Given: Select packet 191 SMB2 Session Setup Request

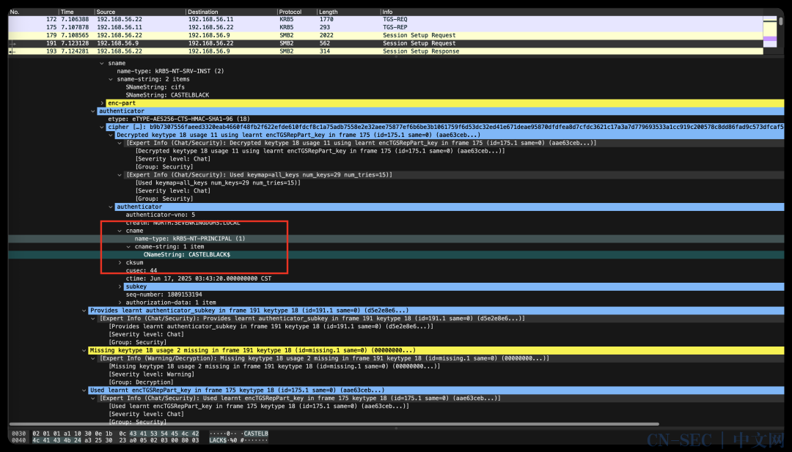Looking at the screenshot, I should (x=385, y=43).
